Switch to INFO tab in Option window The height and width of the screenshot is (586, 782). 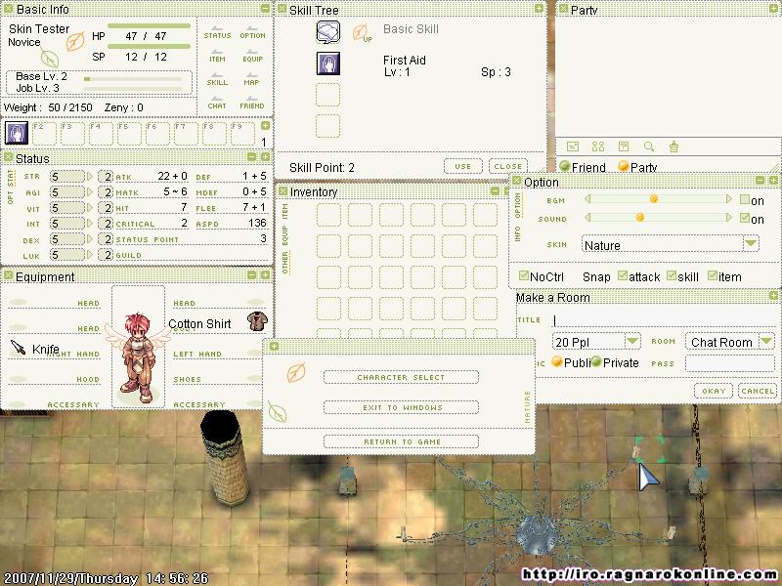point(518,233)
